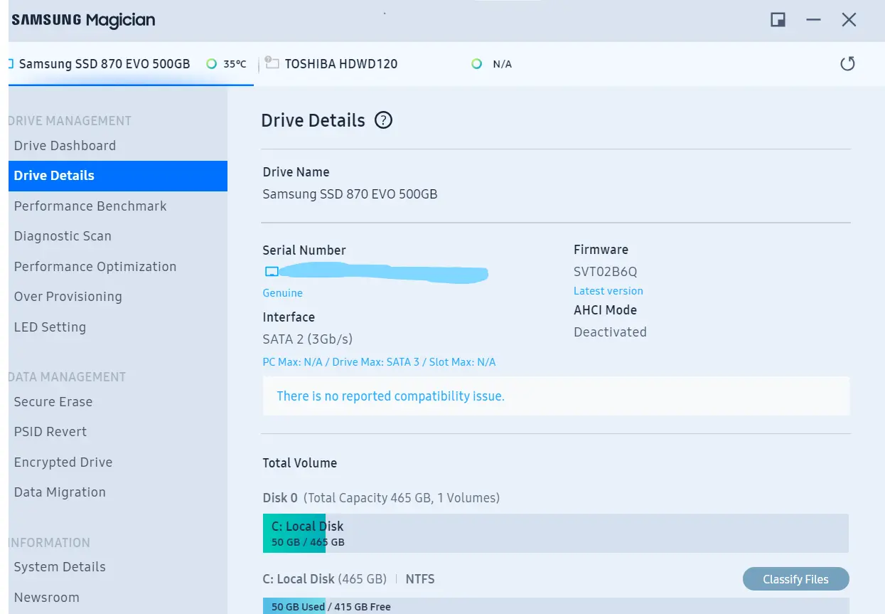885x614 pixels.
Task: Click the Drive Details page heading
Action: click(313, 121)
